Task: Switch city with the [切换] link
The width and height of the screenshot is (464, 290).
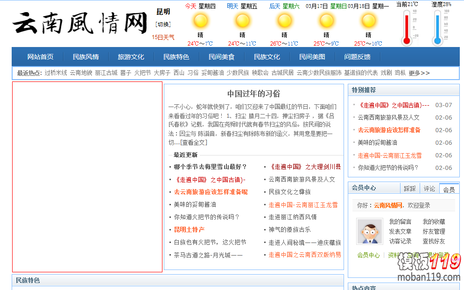Action: tap(163, 24)
